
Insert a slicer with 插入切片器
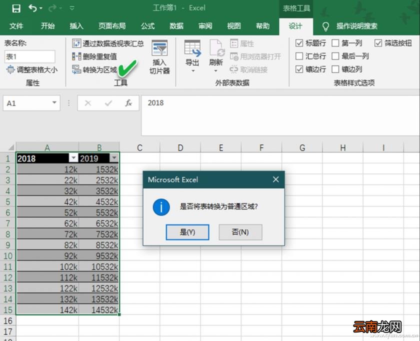pyautogui.click(x=159, y=57)
